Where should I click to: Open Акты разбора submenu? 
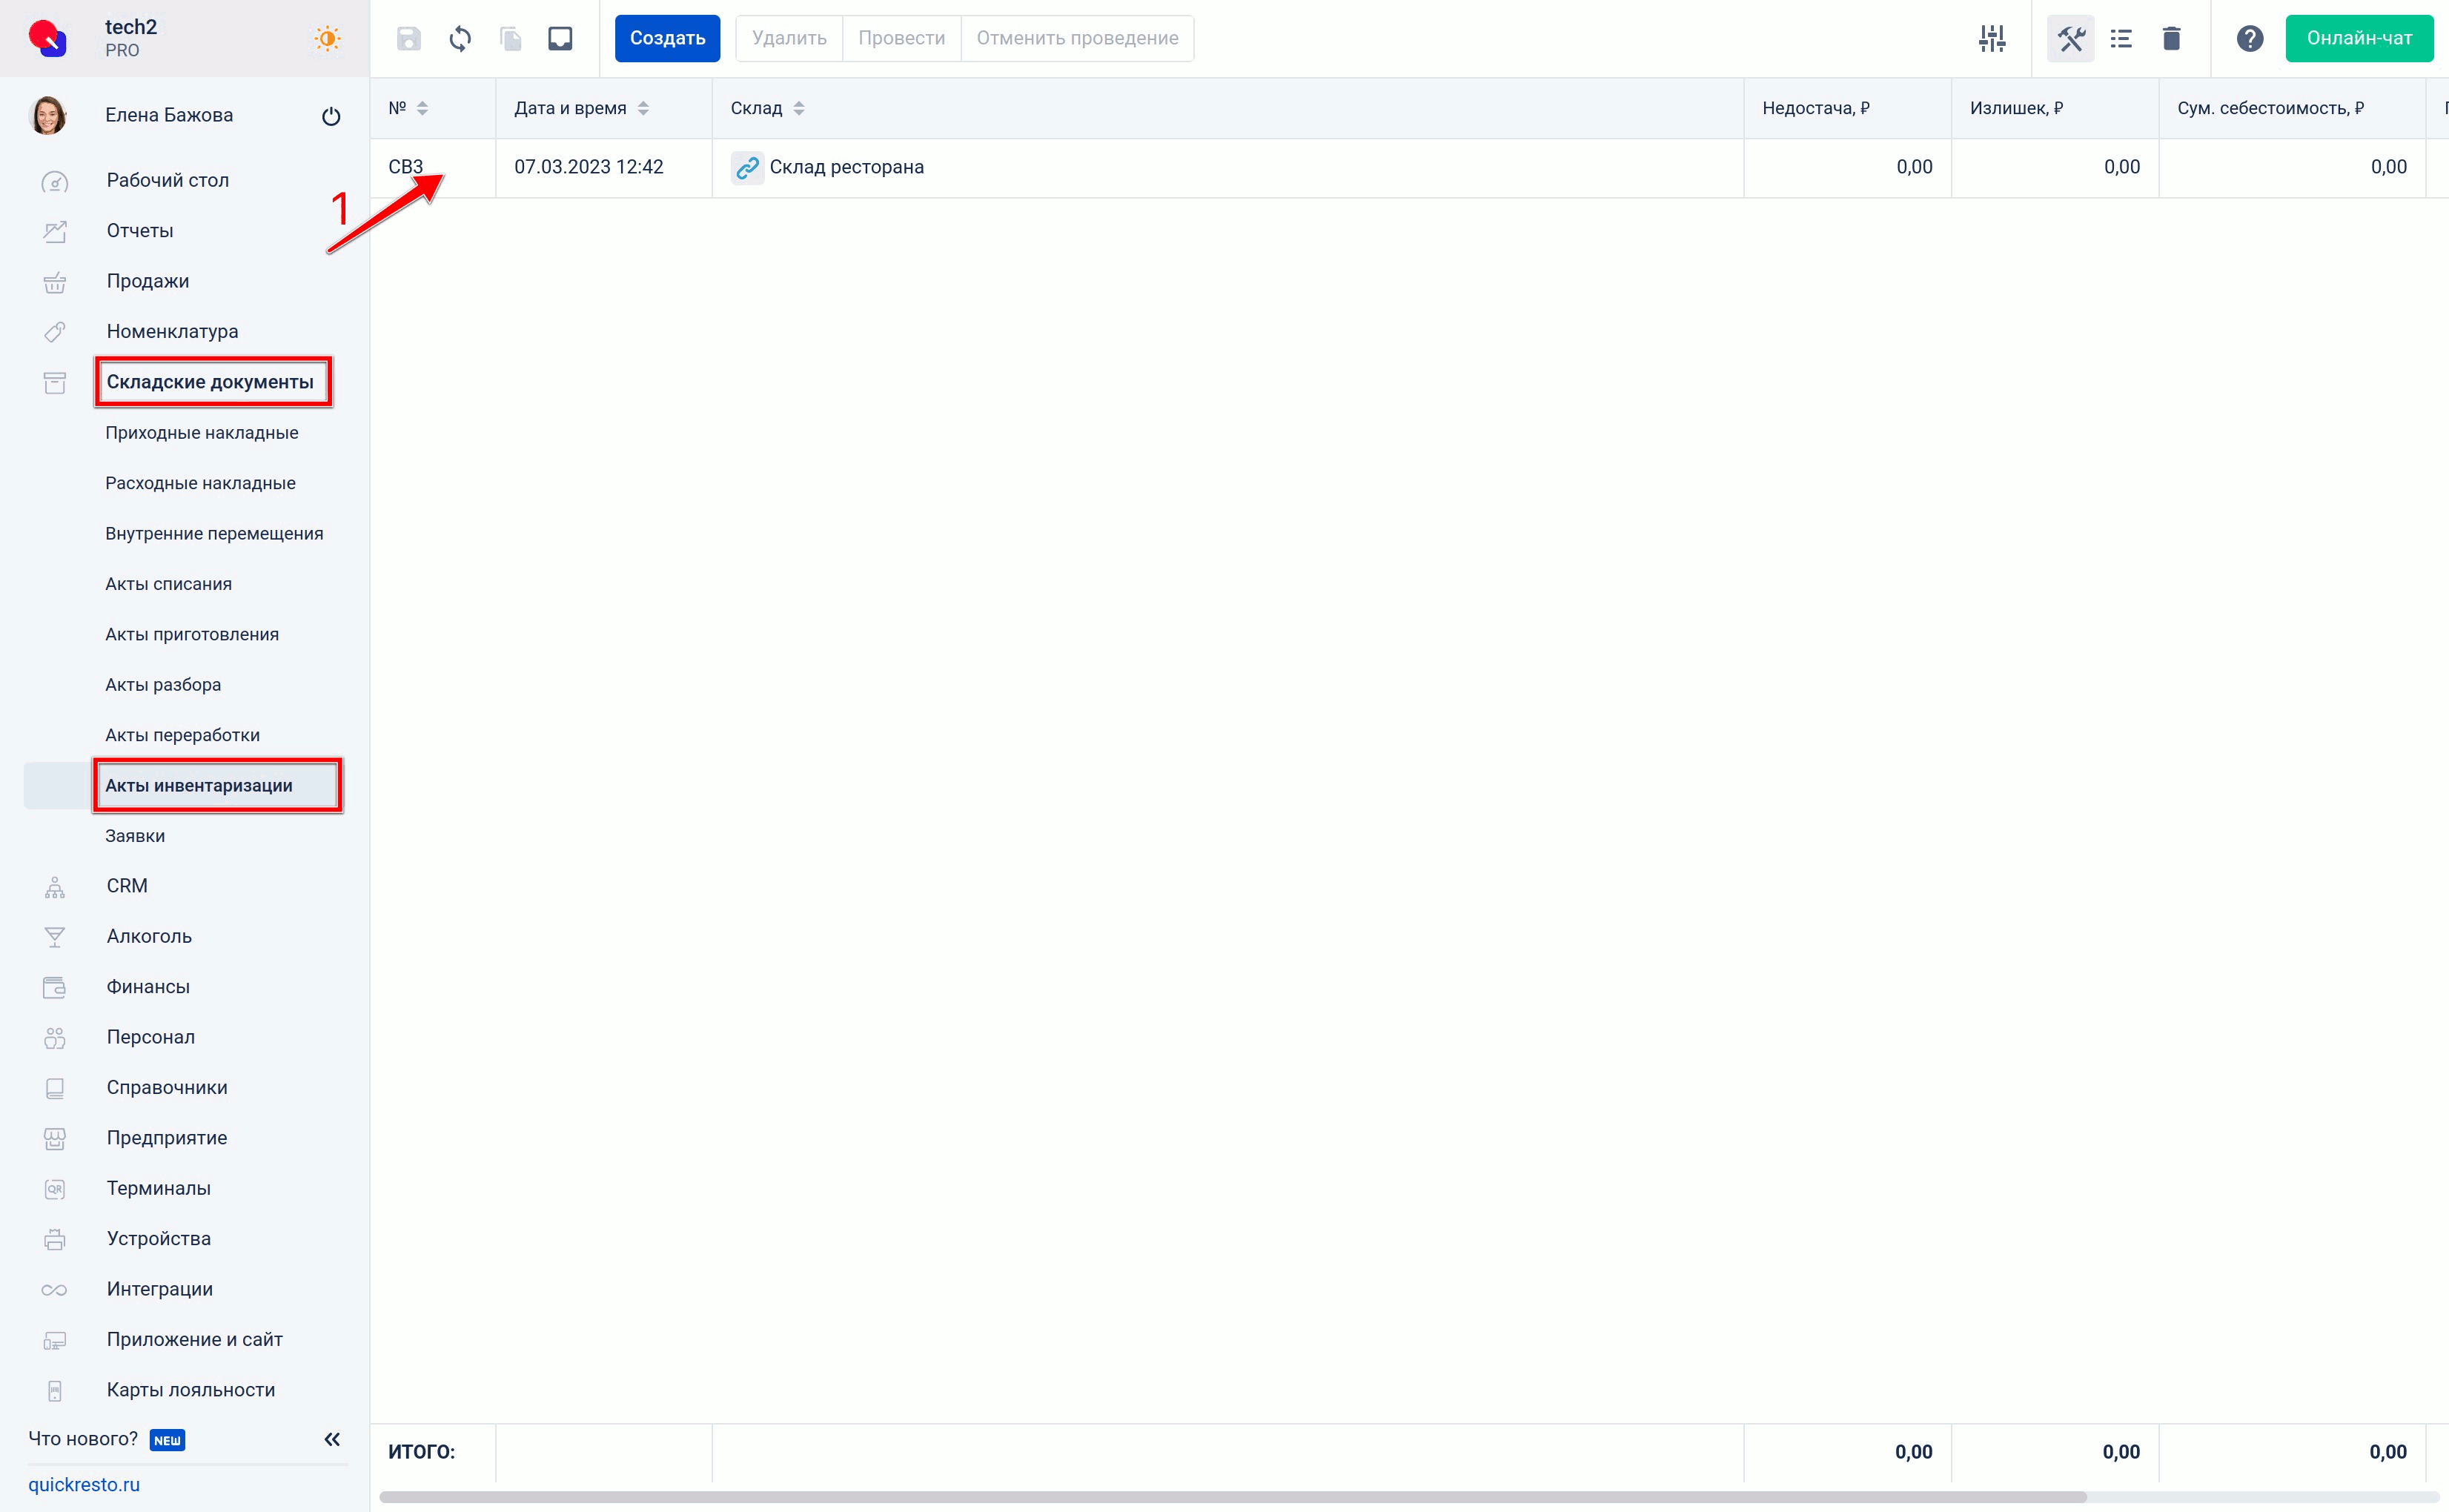coord(163,685)
